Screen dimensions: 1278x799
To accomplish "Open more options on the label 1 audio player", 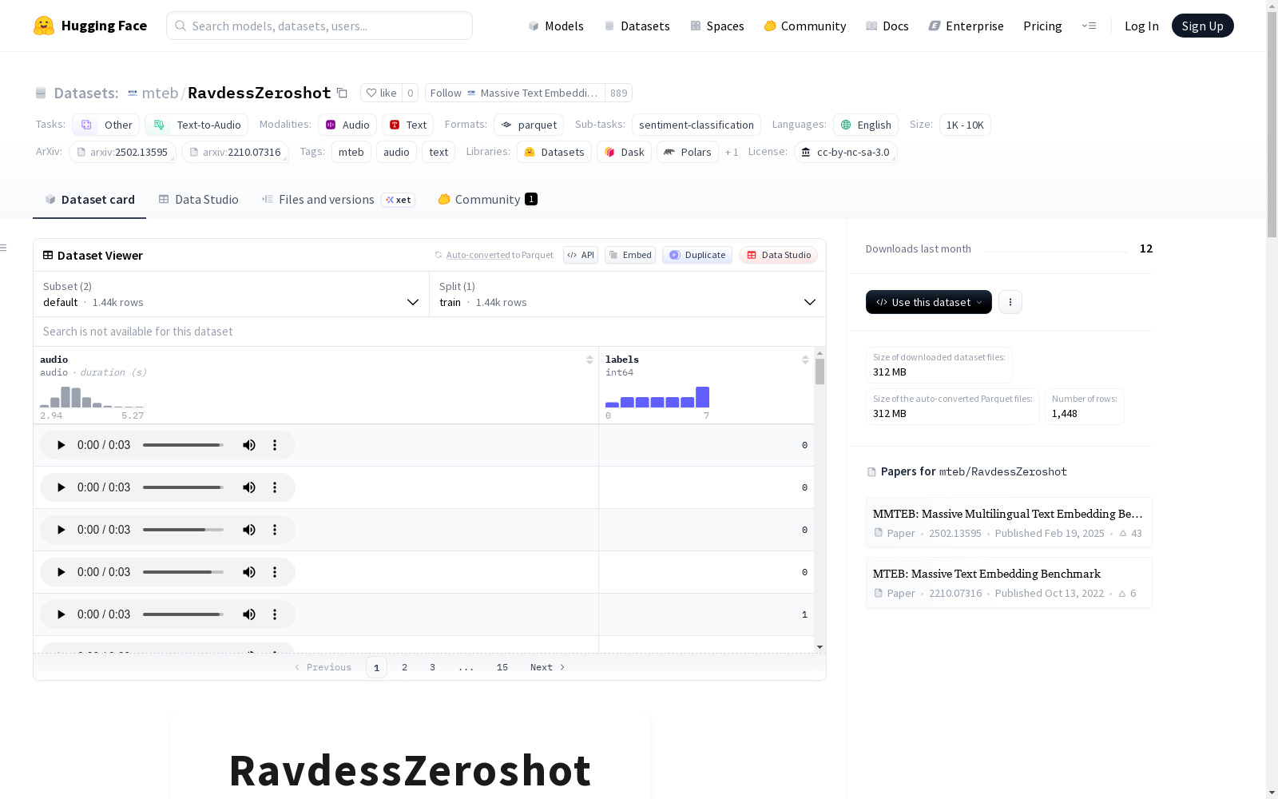I will (275, 614).
